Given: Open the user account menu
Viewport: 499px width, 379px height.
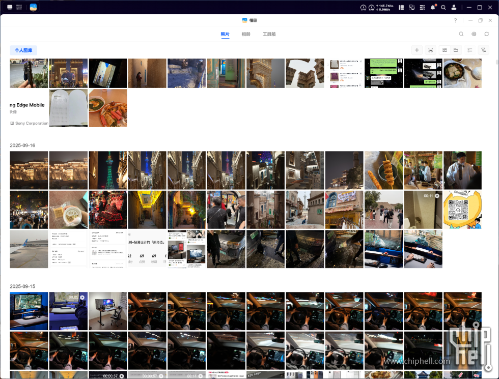Looking at the screenshot, I should [x=454, y=7].
